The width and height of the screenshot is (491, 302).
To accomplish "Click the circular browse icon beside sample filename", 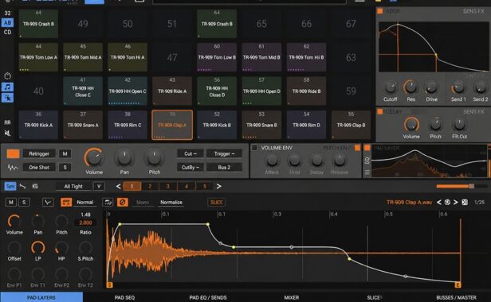I will (447, 203).
